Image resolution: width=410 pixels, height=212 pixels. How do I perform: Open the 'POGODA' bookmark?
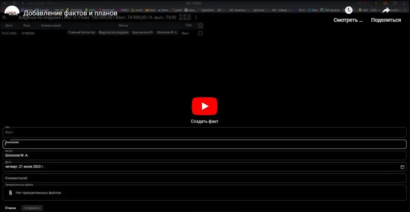click(74, 10)
